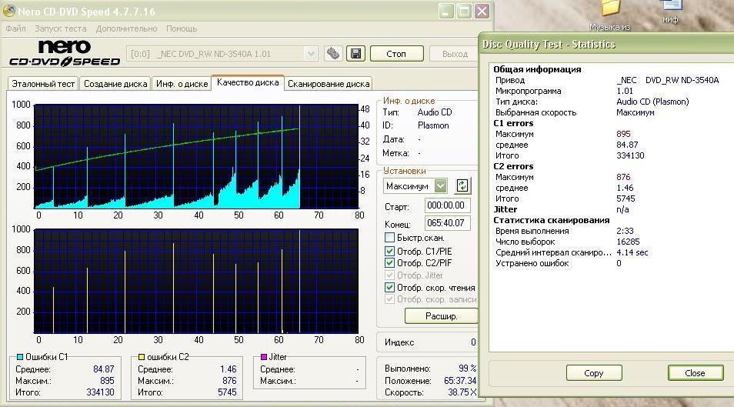
Task: Toggle the "Отобр. C2/PIF" checkbox
Action: click(x=390, y=263)
